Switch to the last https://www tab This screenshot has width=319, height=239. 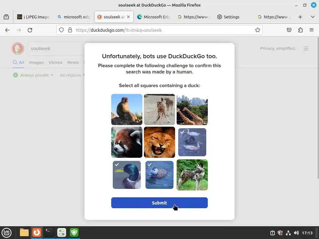pos(274,17)
